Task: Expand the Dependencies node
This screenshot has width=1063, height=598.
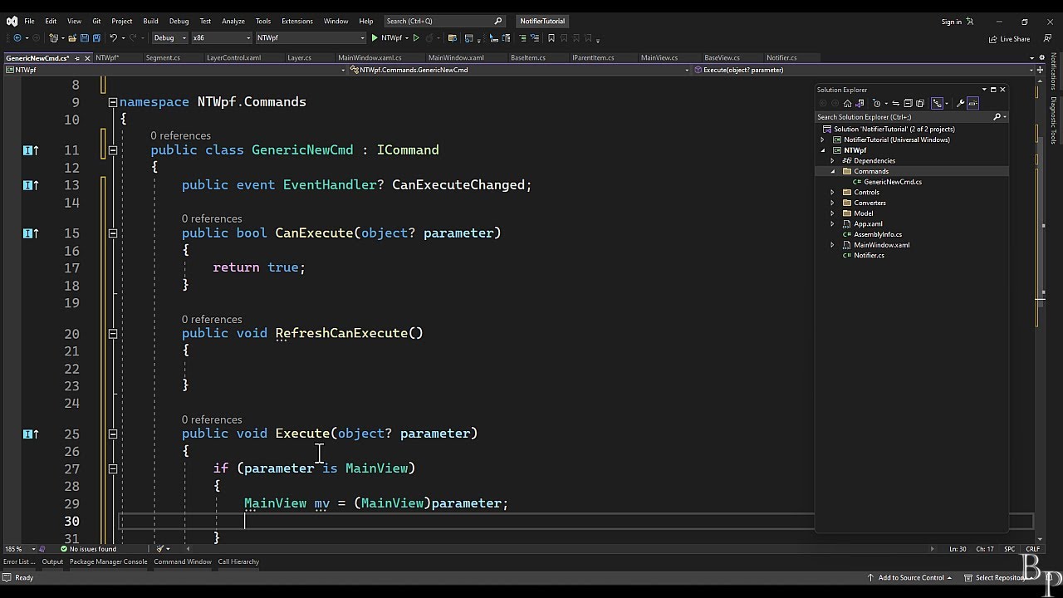Action: click(832, 161)
